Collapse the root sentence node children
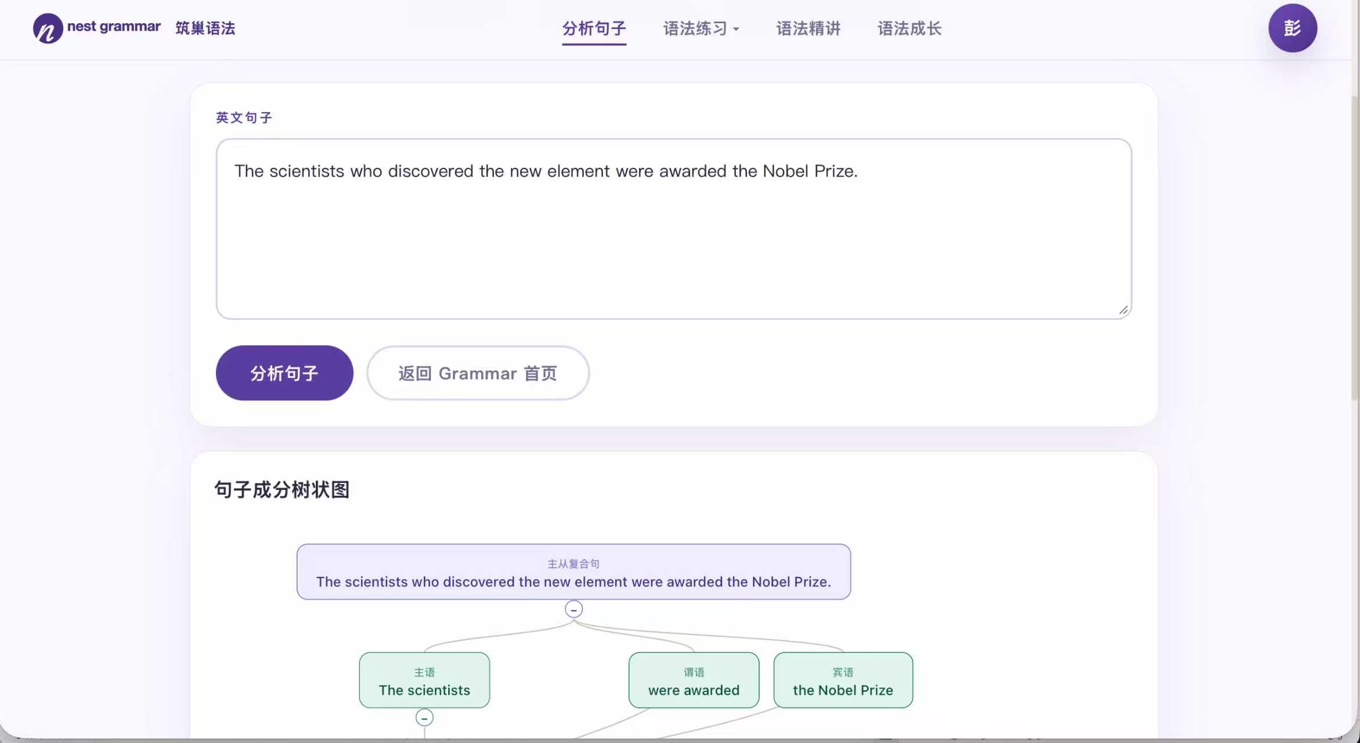The image size is (1360, 743). (573, 609)
